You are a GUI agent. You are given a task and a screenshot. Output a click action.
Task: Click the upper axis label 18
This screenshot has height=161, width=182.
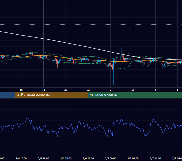(x=44, y=90)
